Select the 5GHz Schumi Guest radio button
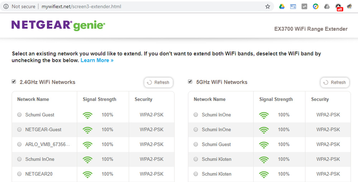 point(196,144)
